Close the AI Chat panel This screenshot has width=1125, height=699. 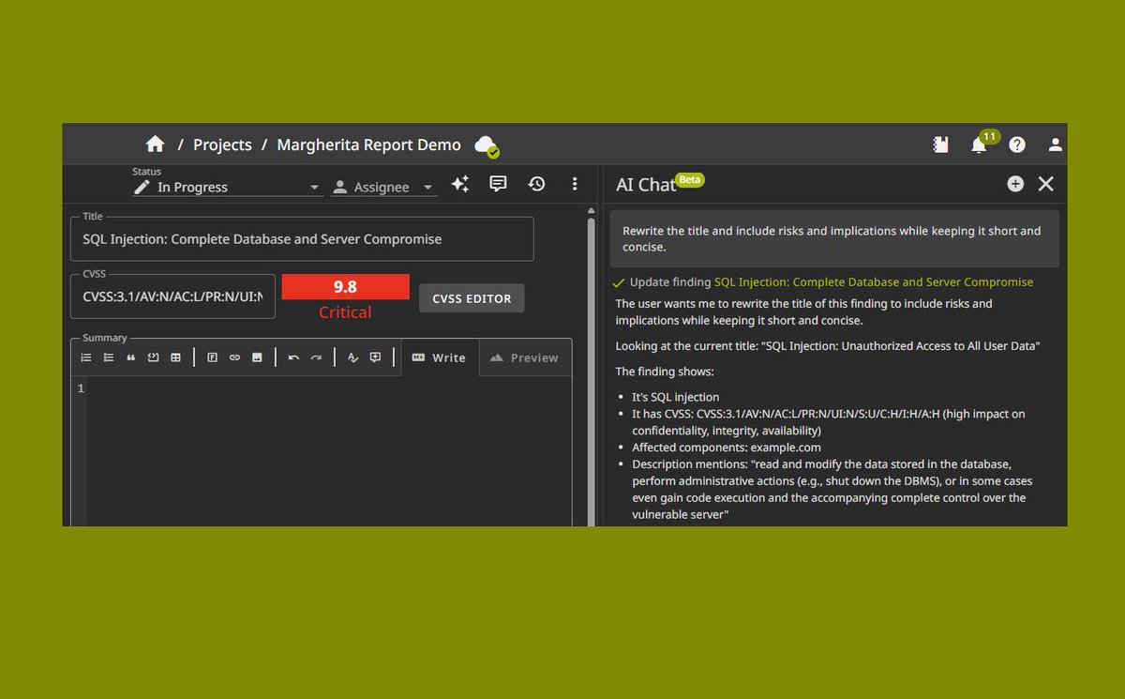coord(1046,184)
